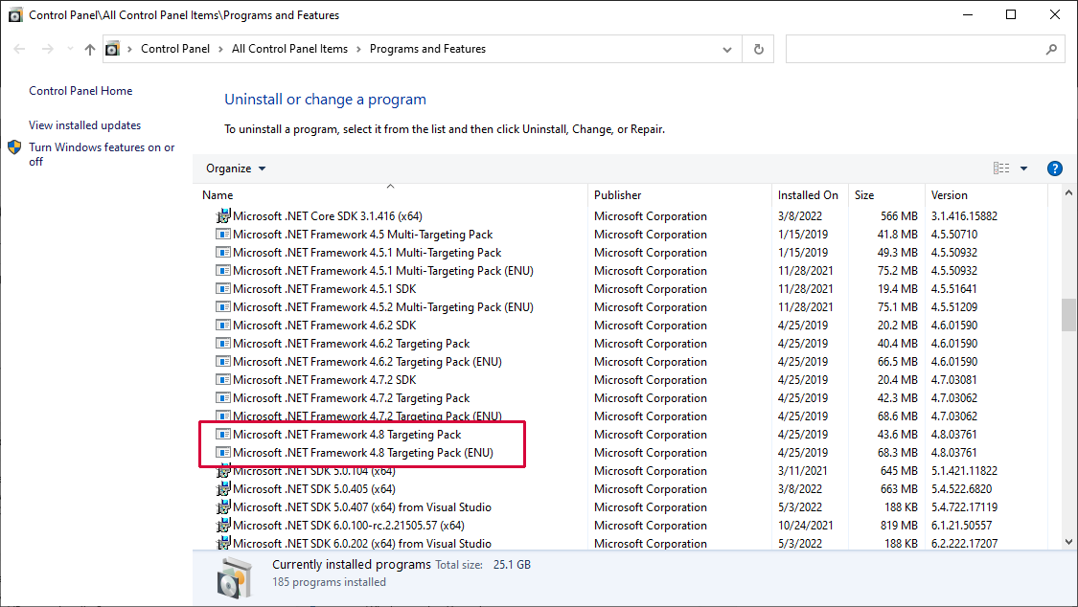
Task: Click size value 819 MB
Action: (x=899, y=526)
